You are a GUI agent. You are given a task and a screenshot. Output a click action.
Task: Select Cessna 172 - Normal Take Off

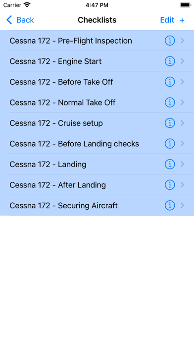(x=97, y=102)
